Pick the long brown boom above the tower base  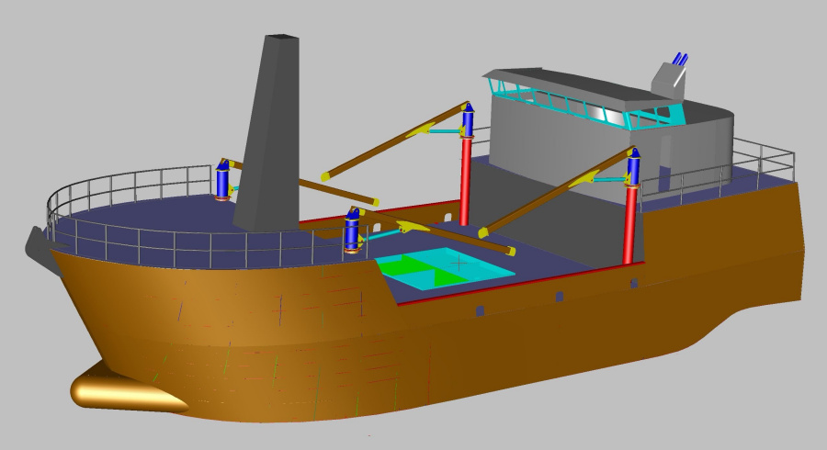click(395, 144)
